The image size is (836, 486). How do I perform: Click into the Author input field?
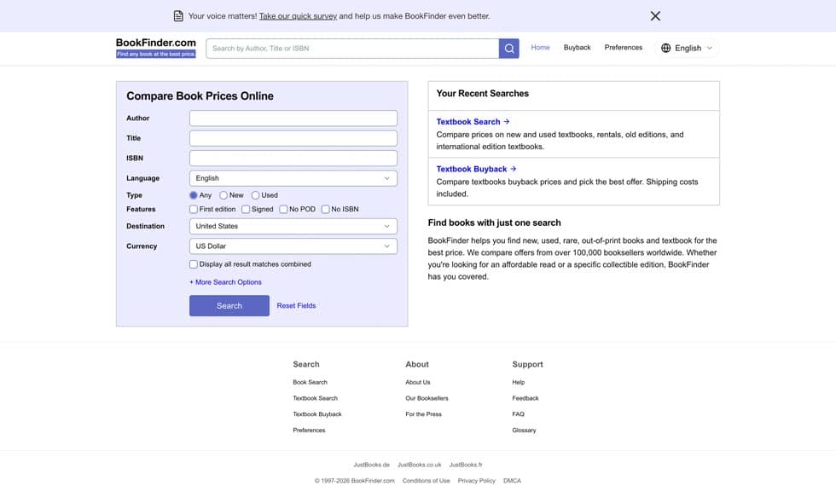(x=293, y=119)
